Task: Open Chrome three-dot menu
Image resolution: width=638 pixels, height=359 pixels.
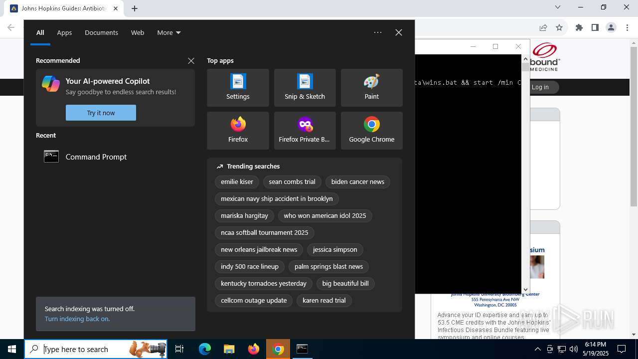Action: coord(627,27)
